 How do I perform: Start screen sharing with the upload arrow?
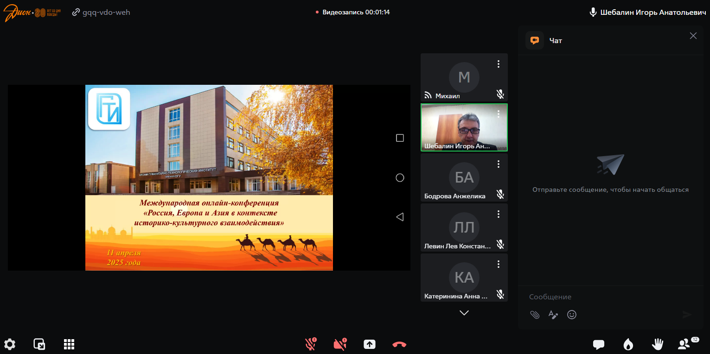(x=370, y=344)
